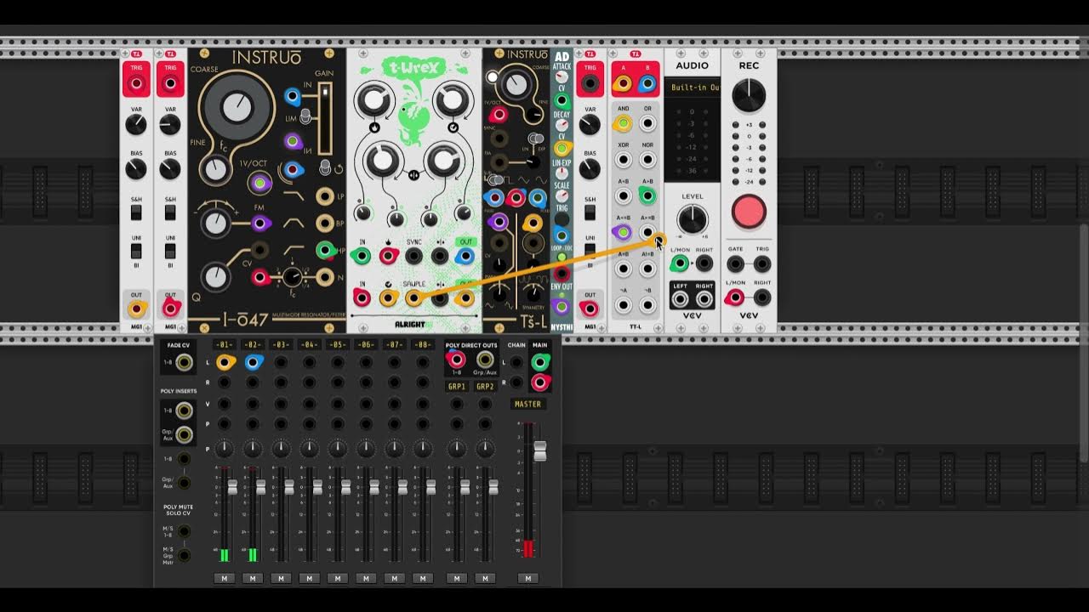Click the ENV OUT jack on NYSTHI AD
1089x612 pixels.
click(561, 306)
